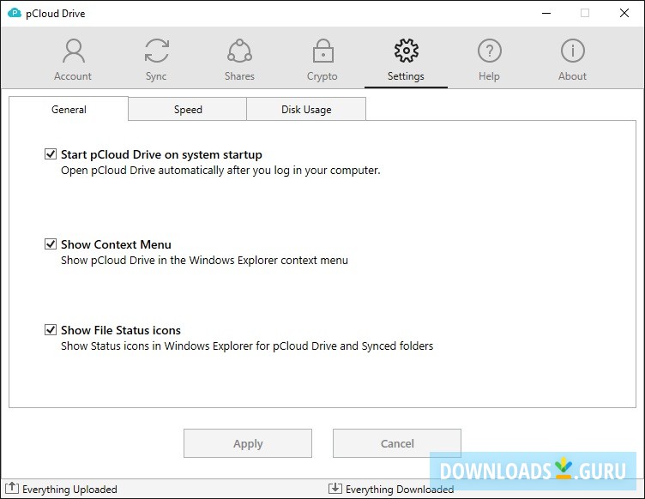Click 'Open pCloud Drive automatically' description text

pyautogui.click(x=220, y=171)
